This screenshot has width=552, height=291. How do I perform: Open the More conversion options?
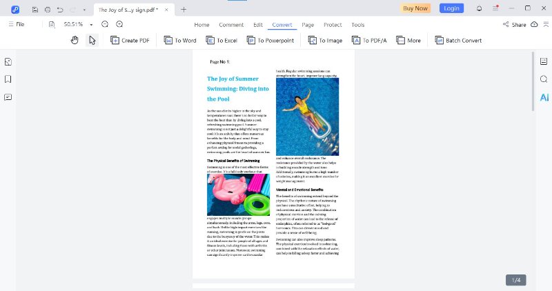click(408, 41)
